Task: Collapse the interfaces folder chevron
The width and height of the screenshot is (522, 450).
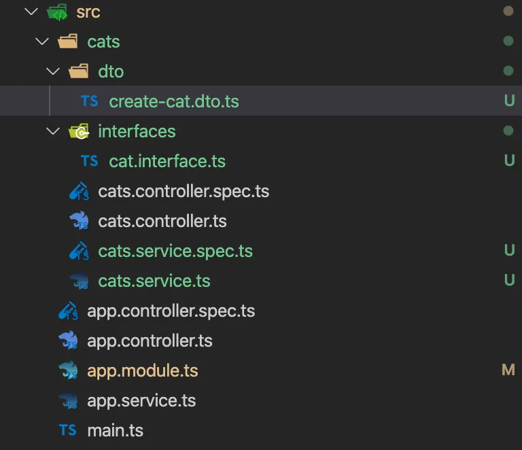Action: point(53,131)
